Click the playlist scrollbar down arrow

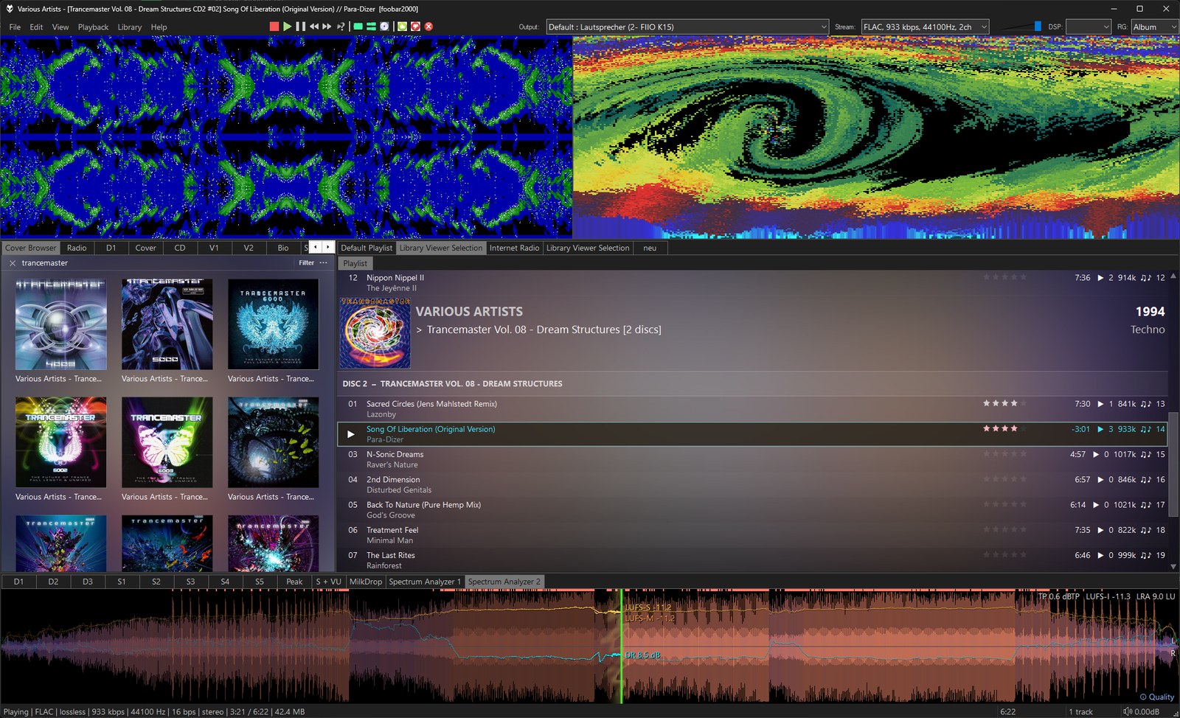pos(1173,566)
